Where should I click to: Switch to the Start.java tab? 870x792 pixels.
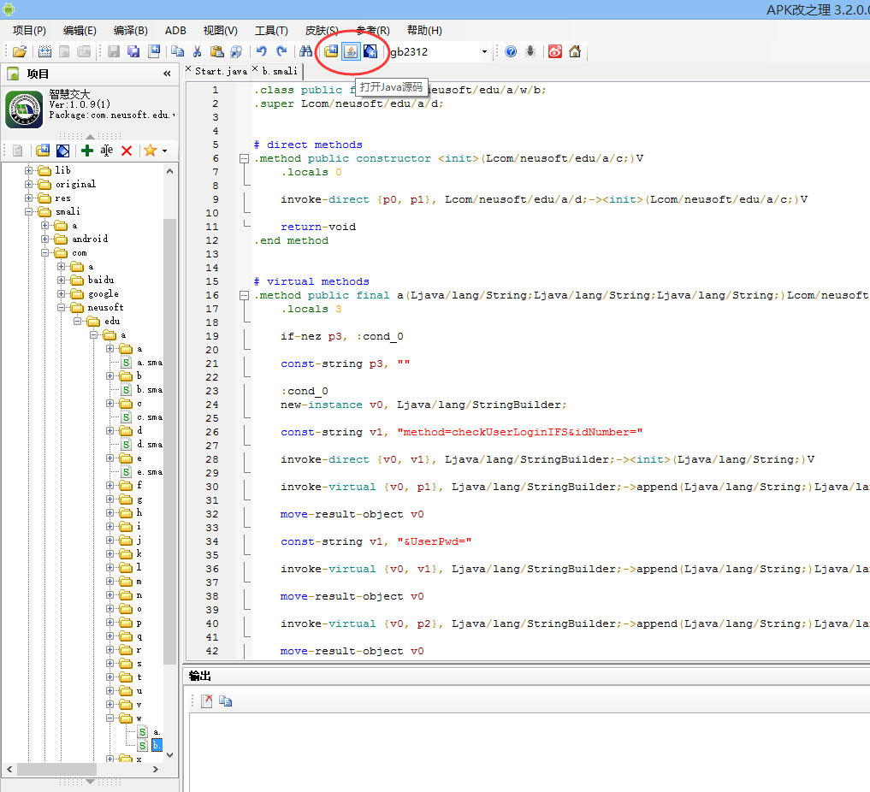pos(220,71)
